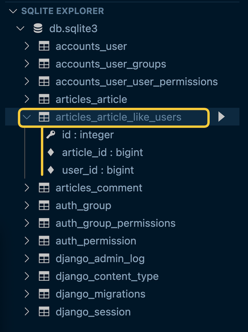Click the primary key icon beside id
Image resolution: width=248 pixels, height=332 pixels.
click(x=51, y=135)
